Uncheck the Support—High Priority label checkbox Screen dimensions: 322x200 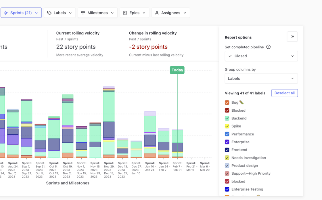(x=227, y=174)
